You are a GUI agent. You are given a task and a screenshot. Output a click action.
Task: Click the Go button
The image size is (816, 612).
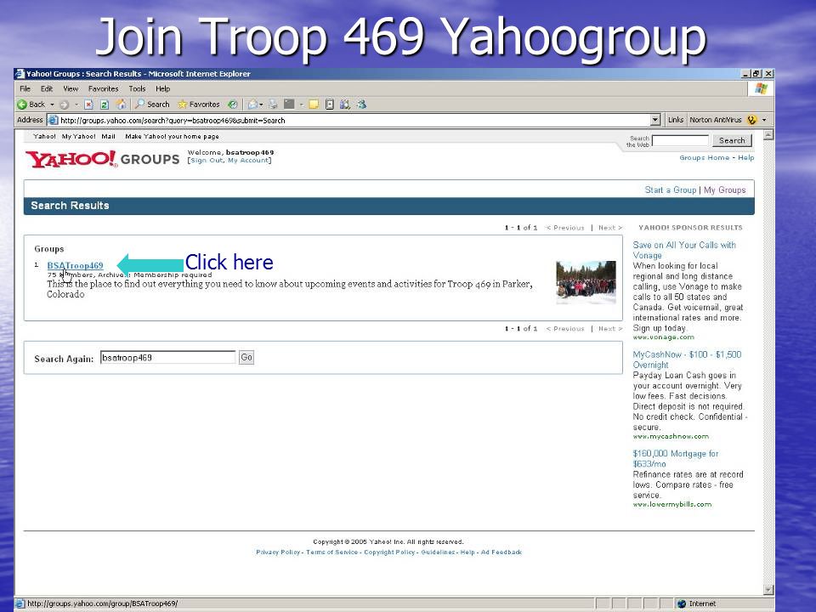coord(246,358)
